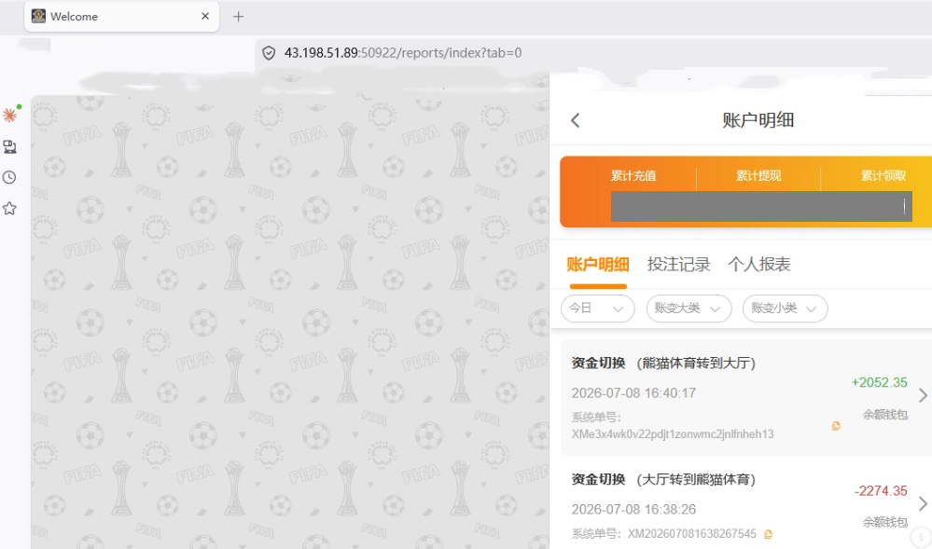
Task: Open details arrow for -2274.35 transaction
Action: (x=923, y=504)
